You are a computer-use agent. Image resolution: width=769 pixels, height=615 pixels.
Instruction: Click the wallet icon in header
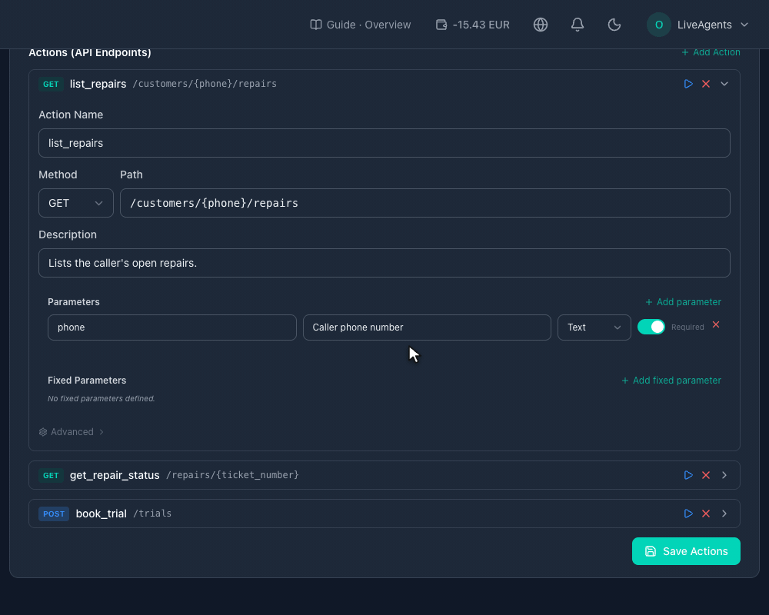click(441, 25)
